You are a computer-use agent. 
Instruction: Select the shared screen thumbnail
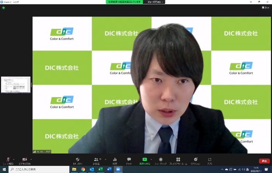point(16,85)
